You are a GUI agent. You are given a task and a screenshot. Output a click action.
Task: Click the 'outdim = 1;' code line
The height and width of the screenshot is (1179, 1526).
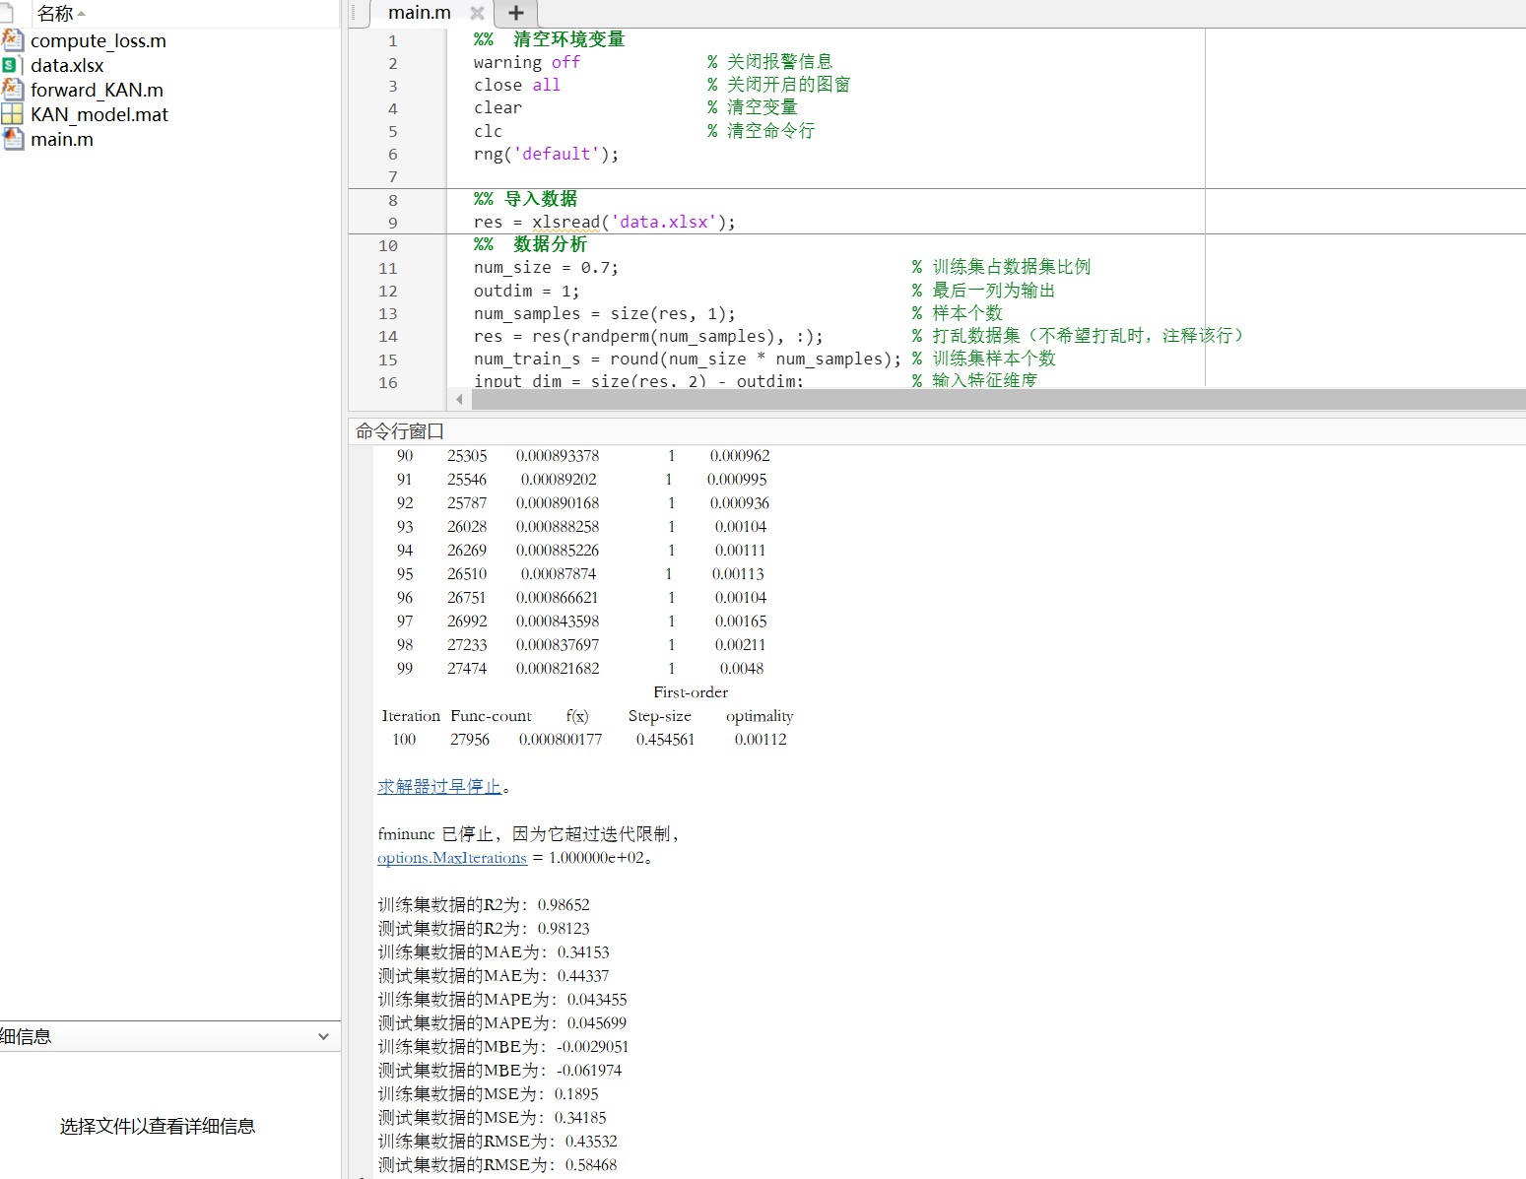click(527, 291)
